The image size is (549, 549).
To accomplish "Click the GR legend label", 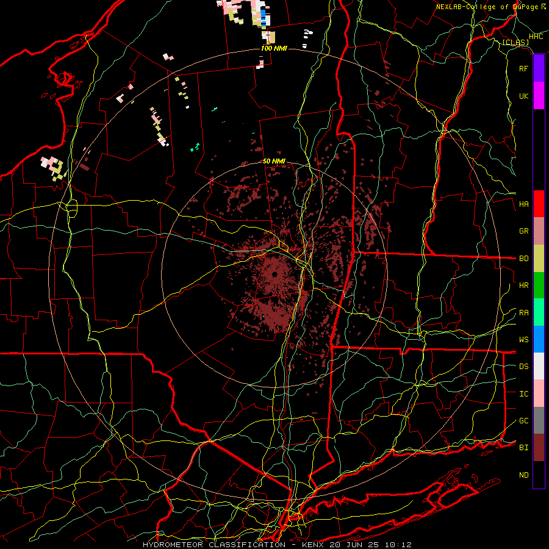I will (x=523, y=231).
